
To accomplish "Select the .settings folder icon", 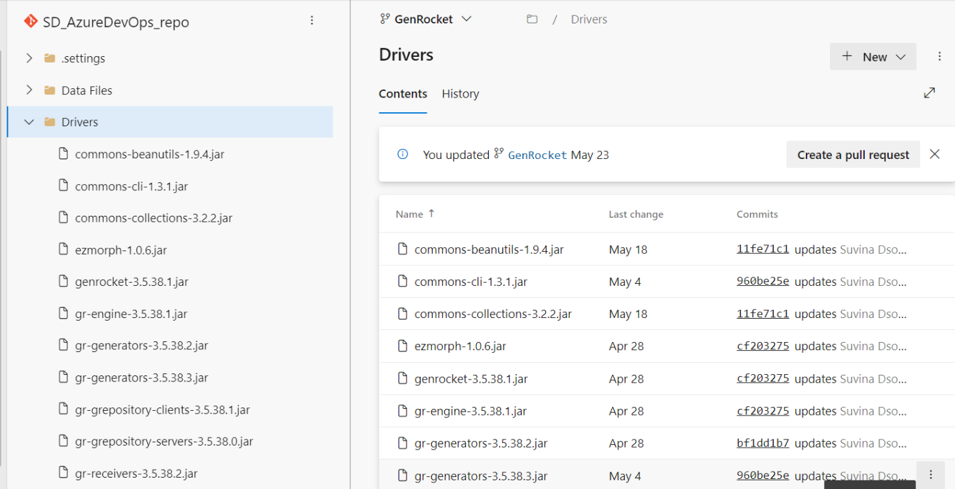I will click(x=49, y=58).
